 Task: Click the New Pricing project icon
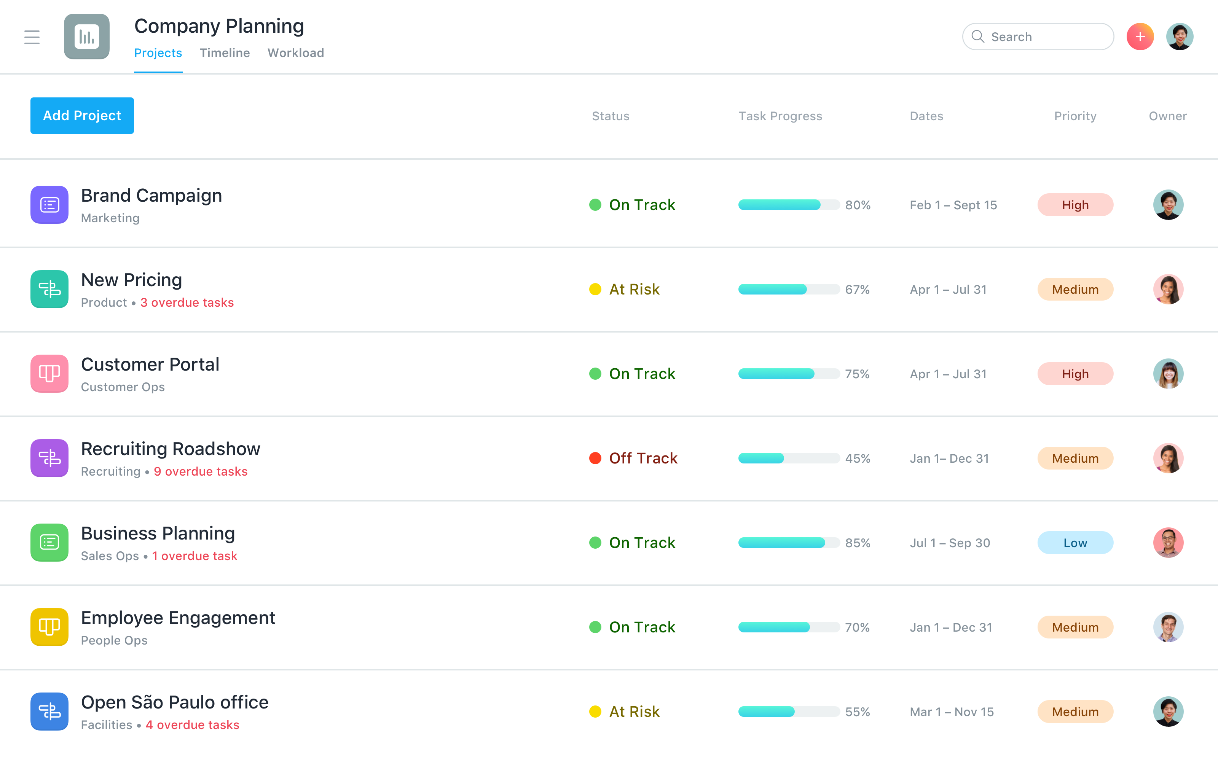click(x=49, y=290)
